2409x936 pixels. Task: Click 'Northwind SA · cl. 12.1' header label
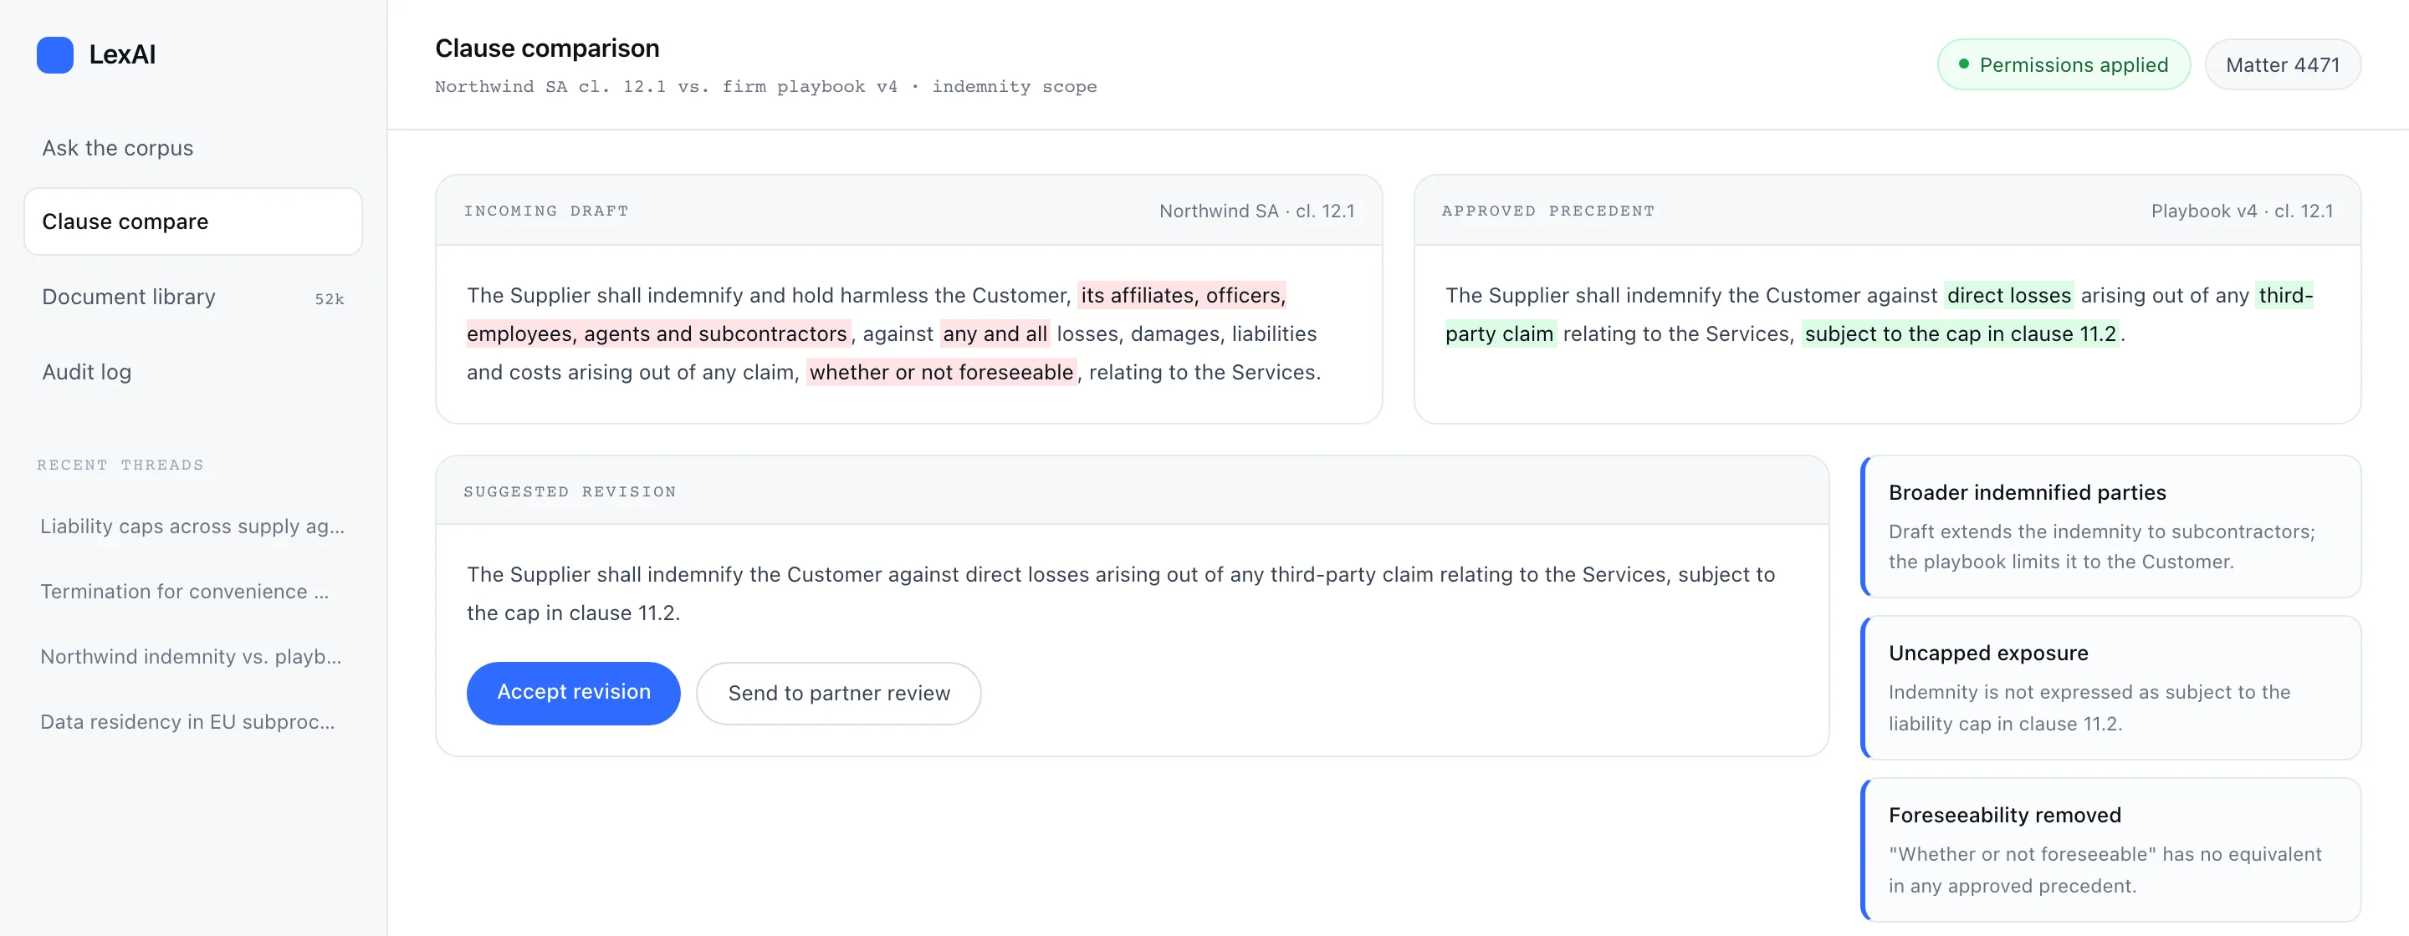(1256, 211)
